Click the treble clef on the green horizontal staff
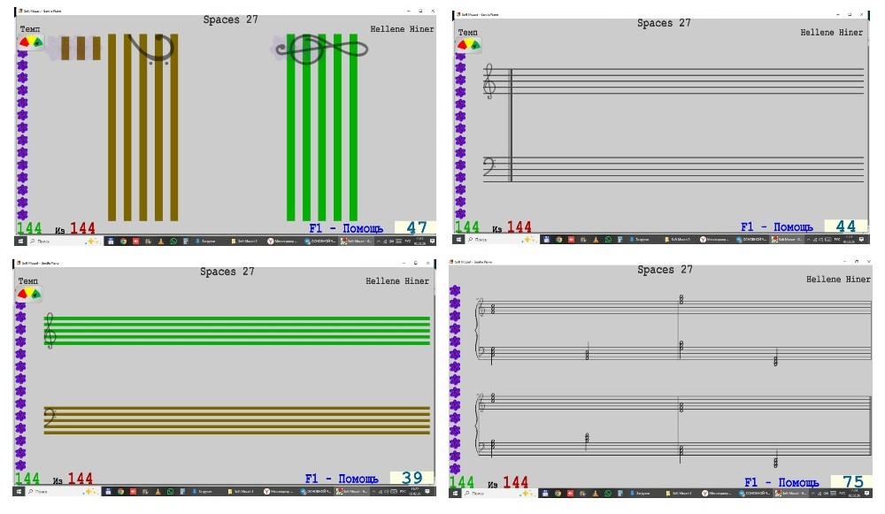Image resolution: width=885 pixels, height=514 pixels. pos(51,330)
